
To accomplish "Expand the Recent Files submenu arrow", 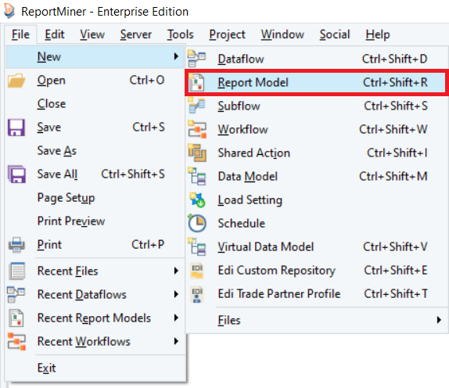I will (176, 271).
